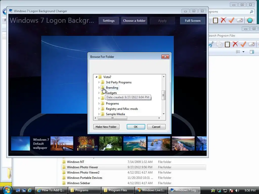Image resolution: width=259 pixels, height=194 pixels.
Task: Select 3rd Party Programs folder
Action: click(x=119, y=82)
